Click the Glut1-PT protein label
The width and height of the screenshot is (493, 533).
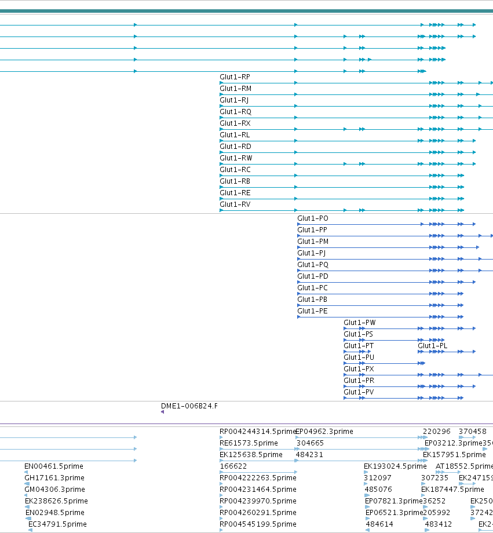tap(359, 345)
